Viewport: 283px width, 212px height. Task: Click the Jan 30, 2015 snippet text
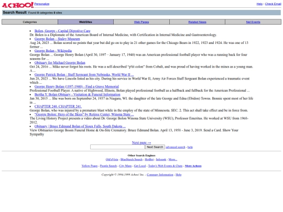tap(141, 100)
